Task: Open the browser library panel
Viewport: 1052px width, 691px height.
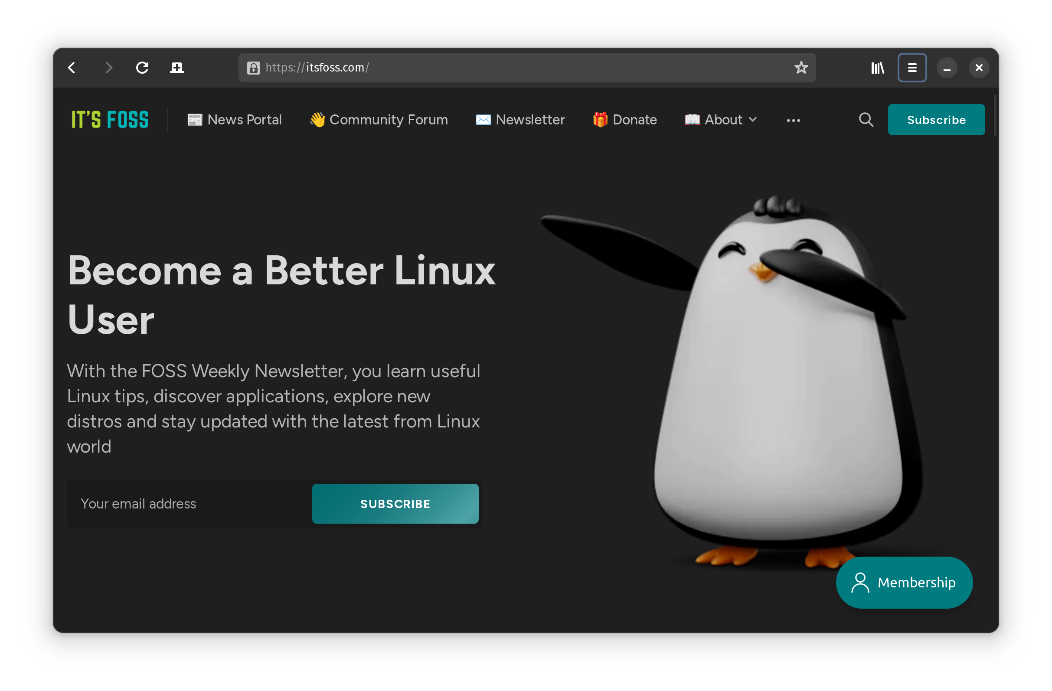Action: (x=878, y=67)
